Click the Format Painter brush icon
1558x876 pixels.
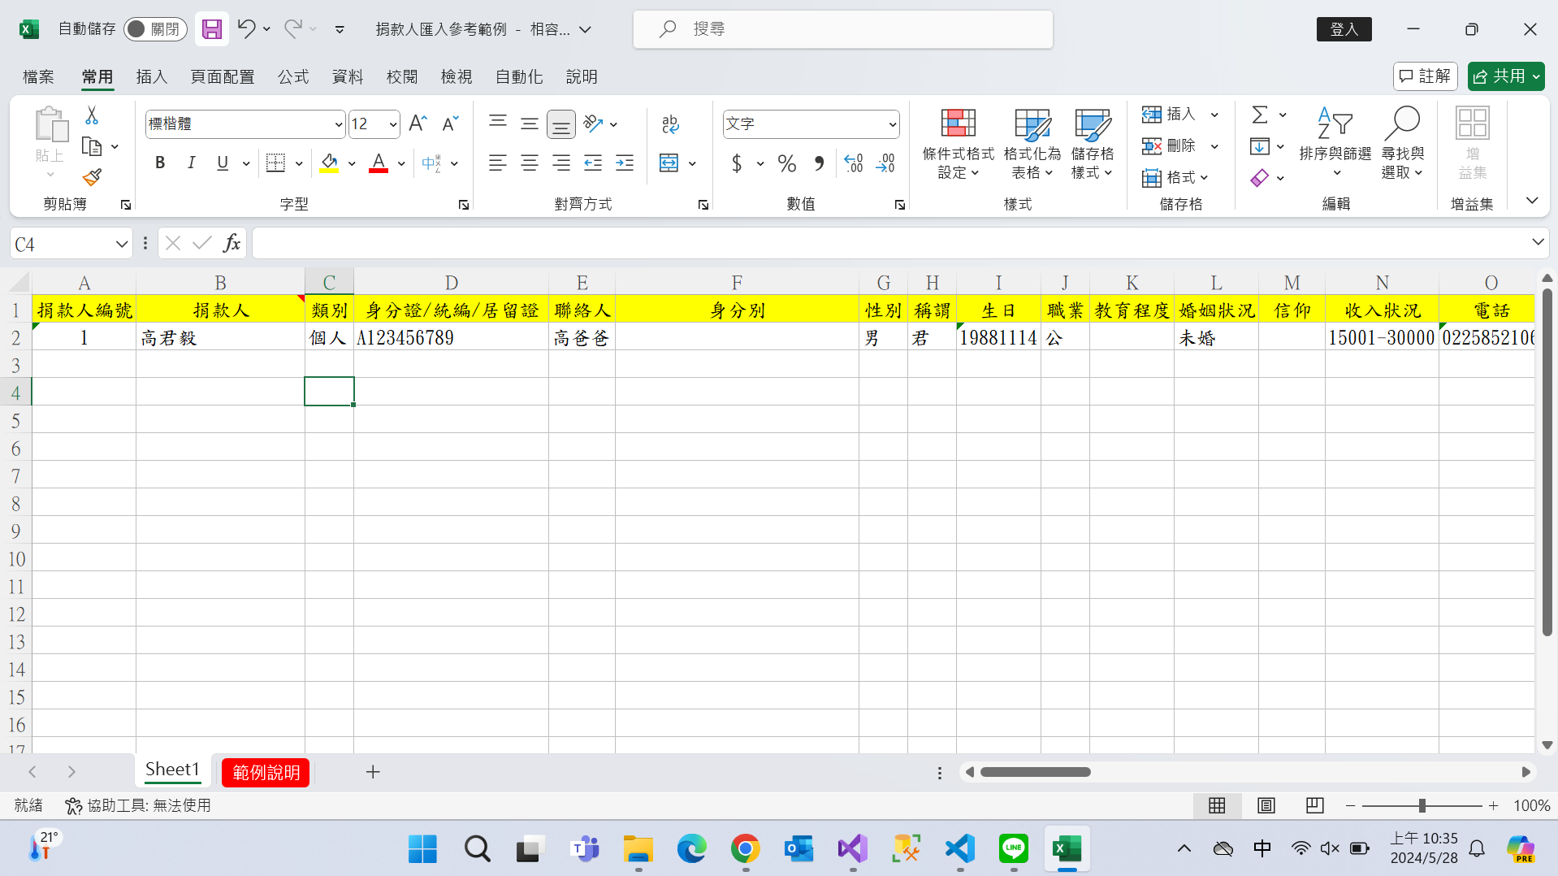92,177
